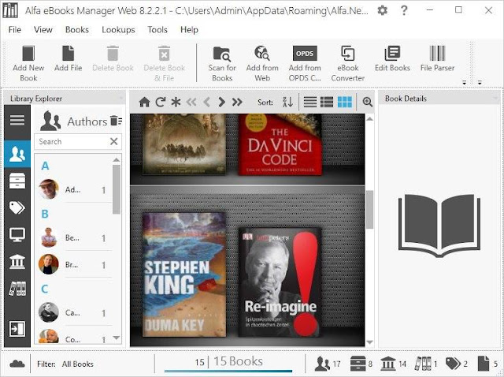Switch to simple list view

(x=310, y=103)
